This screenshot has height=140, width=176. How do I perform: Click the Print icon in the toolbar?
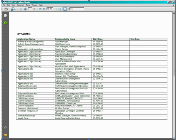click(6, 9)
